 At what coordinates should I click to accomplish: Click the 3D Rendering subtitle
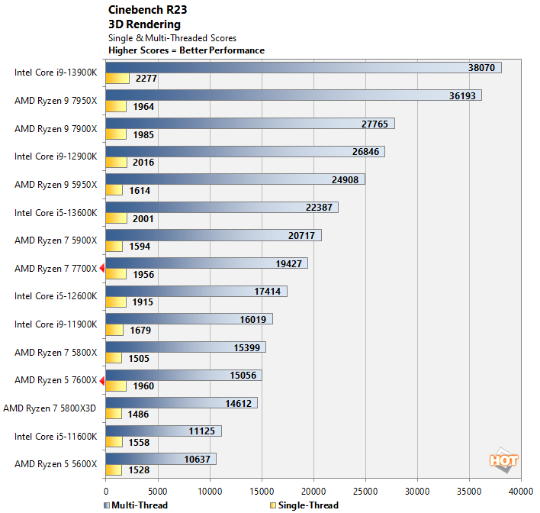click(144, 24)
